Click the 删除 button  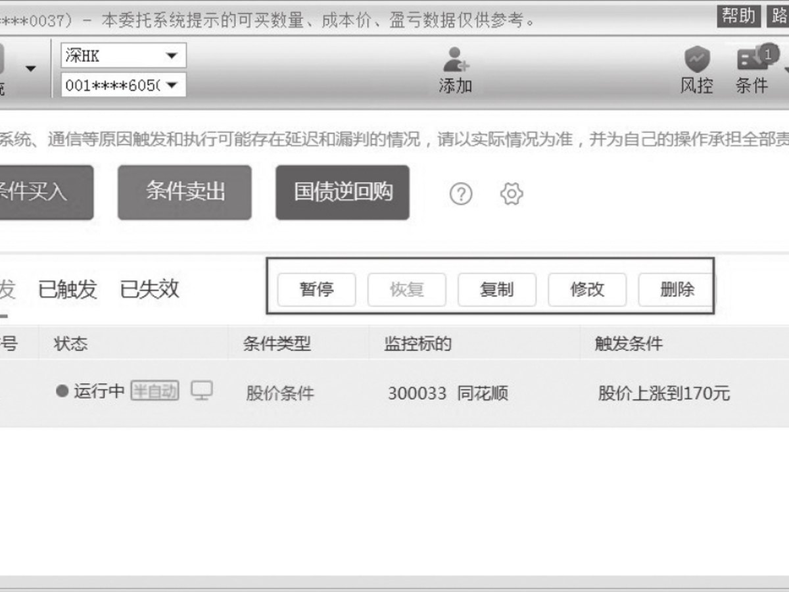tap(676, 289)
